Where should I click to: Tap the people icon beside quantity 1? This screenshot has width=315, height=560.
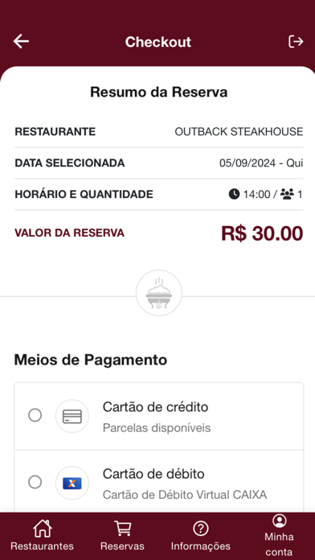click(287, 194)
